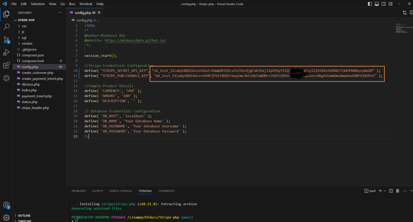The width and height of the screenshot is (413, 222).
Task: Open the Go menu
Action: click(63, 4)
